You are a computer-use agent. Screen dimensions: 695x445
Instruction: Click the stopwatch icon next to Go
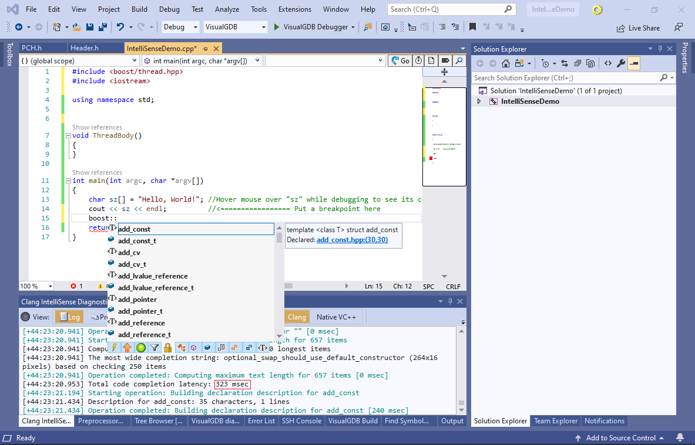pyautogui.click(x=418, y=60)
